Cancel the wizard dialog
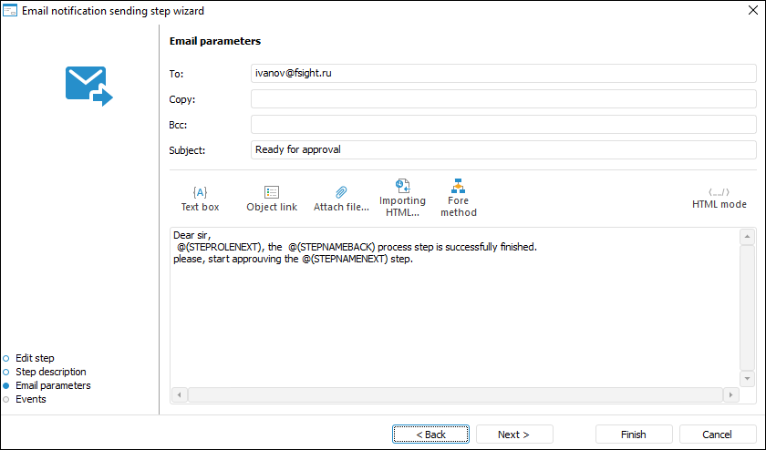766x450 pixels. pos(717,435)
